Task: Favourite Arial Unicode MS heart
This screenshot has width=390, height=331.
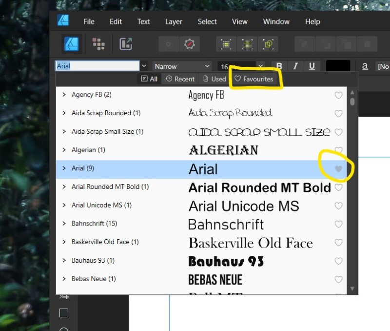Action: [x=338, y=206]
